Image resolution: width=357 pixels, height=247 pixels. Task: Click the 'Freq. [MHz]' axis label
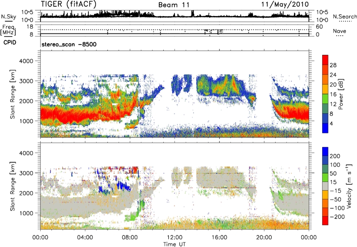point(8,30)
